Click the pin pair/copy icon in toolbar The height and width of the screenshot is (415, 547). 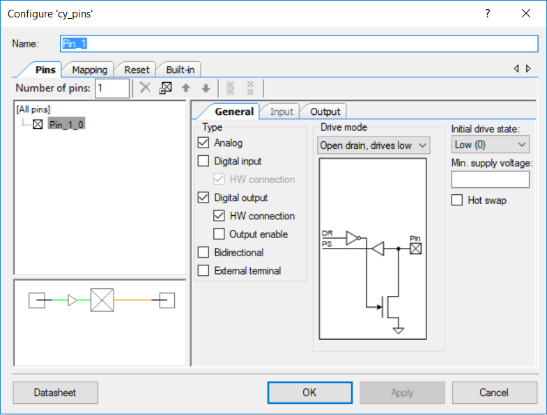[166, 88]
